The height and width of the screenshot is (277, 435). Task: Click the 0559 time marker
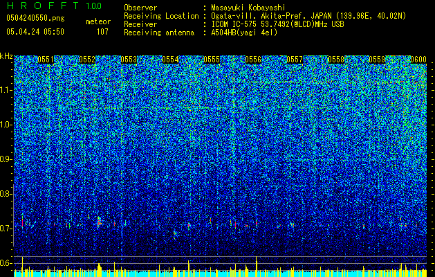(378, 60)
